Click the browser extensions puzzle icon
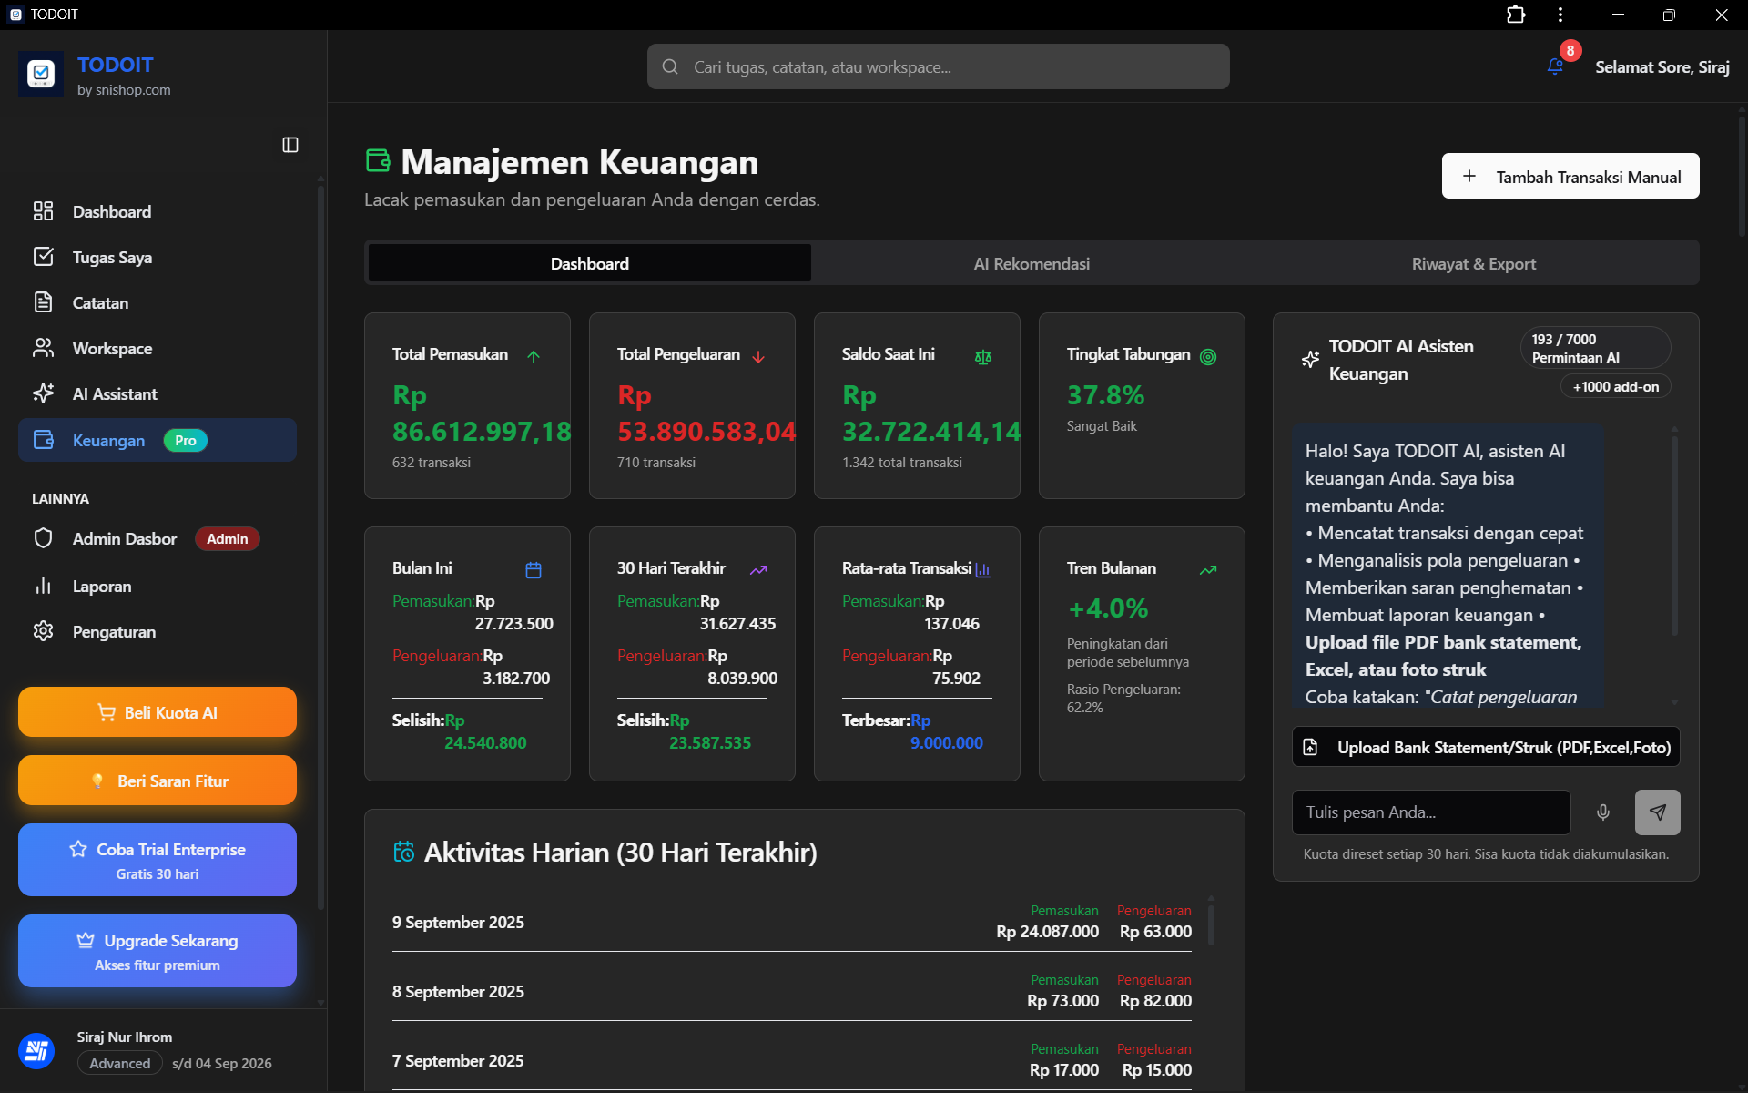1748x1093 pixels. pos(1515,15)
